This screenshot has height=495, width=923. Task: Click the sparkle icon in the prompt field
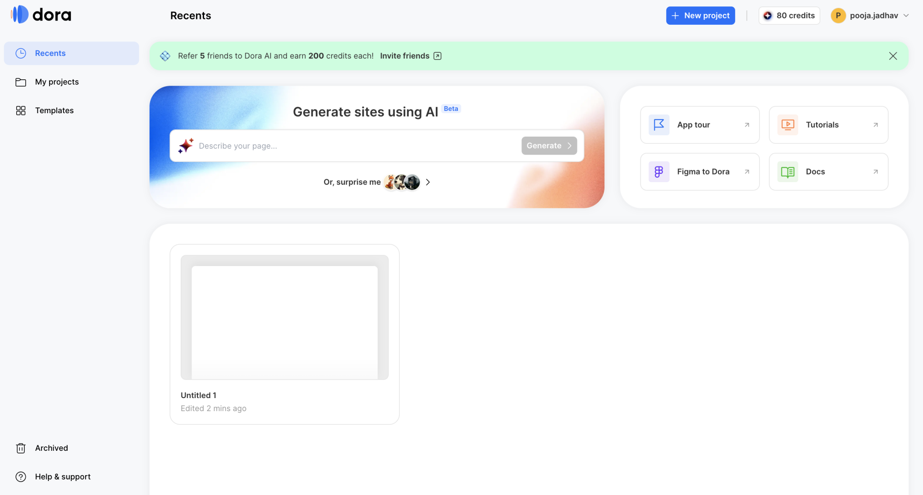pos(186,145)
